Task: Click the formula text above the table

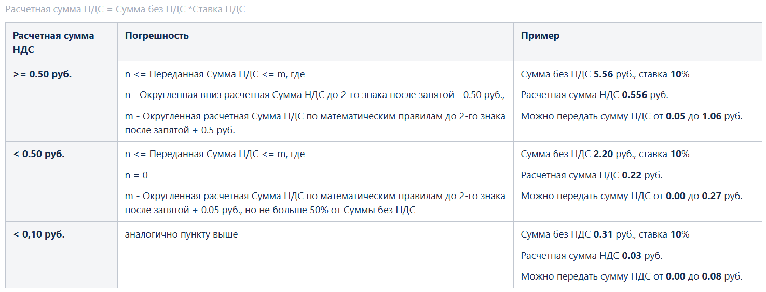Action: click(125, 10)
